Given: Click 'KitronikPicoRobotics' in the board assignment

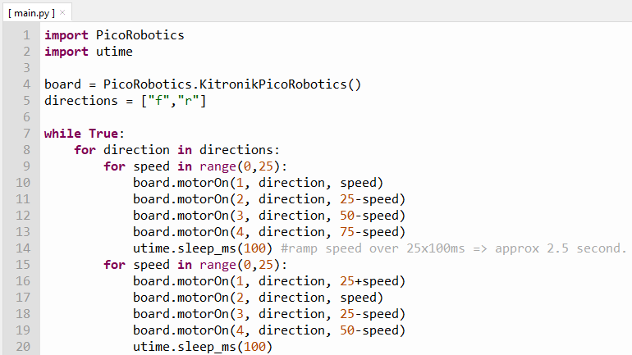Looking at the screenshot, I should [267, 84].
